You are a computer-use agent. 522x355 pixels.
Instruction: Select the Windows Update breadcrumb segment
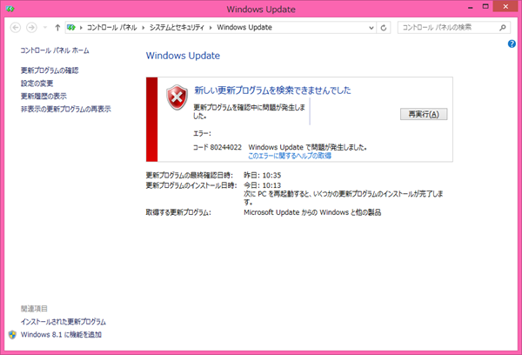[x=244, y=28]
